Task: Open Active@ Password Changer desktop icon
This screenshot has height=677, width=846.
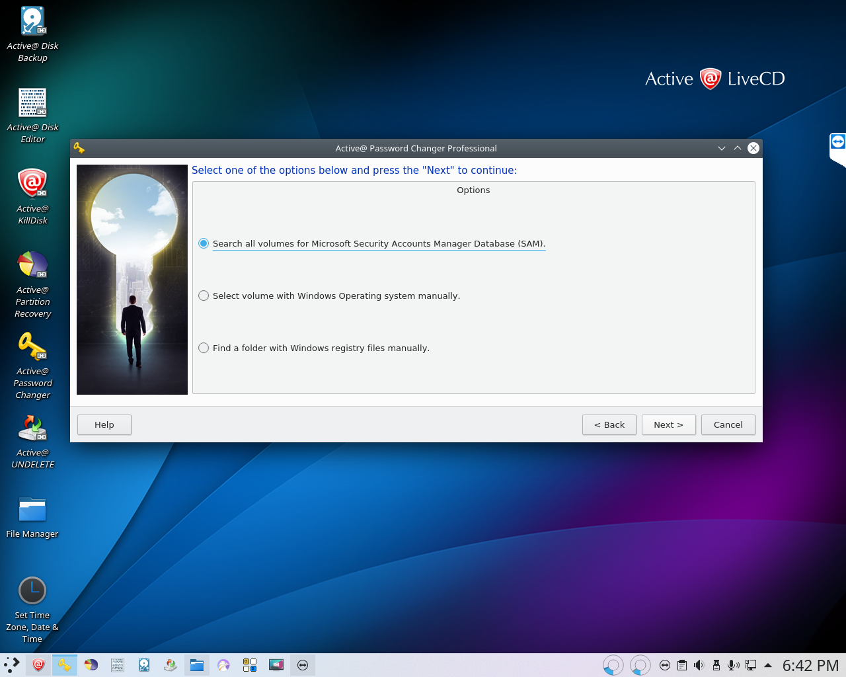Action: [x=32, y=366]
